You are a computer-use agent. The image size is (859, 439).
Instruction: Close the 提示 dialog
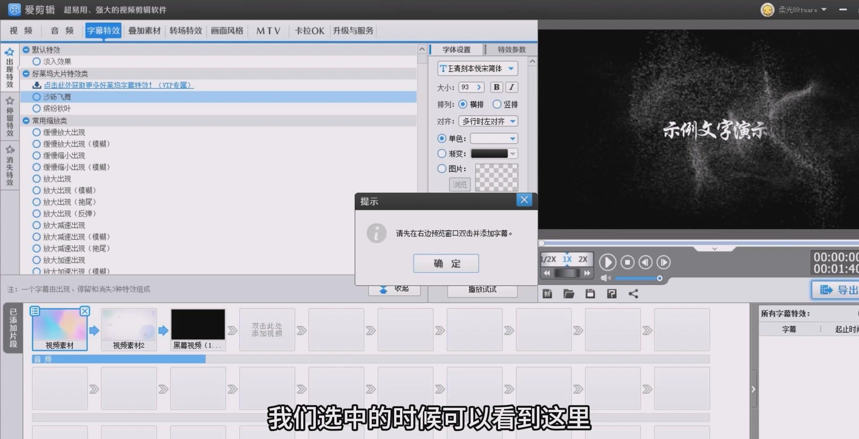pyautogui.click(x=524, y=200)
